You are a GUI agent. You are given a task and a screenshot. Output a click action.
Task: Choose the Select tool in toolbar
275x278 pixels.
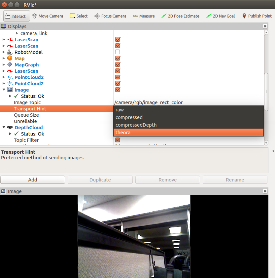tap(79, 16)
